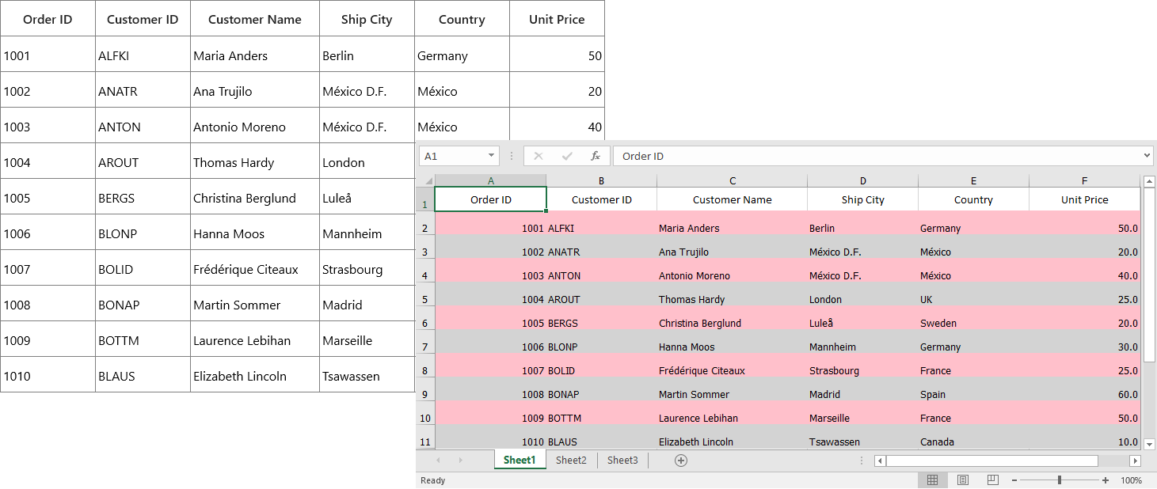Switch to Normal view in status bar
1157x489 pixels.
(x=933, y=480)
